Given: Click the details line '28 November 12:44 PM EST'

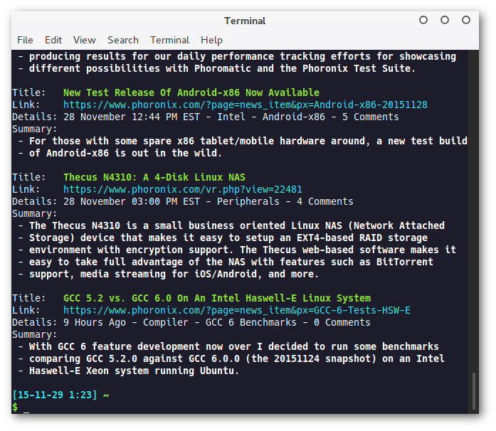Looking at the screenshot, I should tap(131, 117).
